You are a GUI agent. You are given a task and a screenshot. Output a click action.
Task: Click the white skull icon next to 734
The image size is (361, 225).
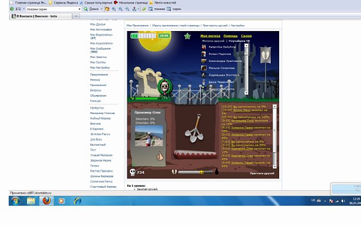133,172
